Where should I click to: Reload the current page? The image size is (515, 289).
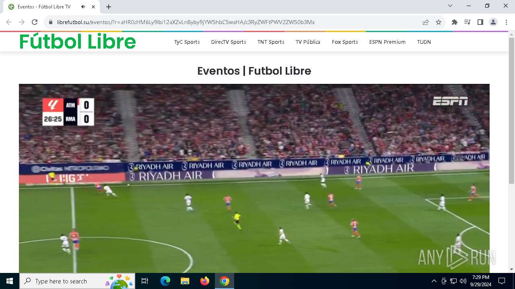click(x=35, y=22)
